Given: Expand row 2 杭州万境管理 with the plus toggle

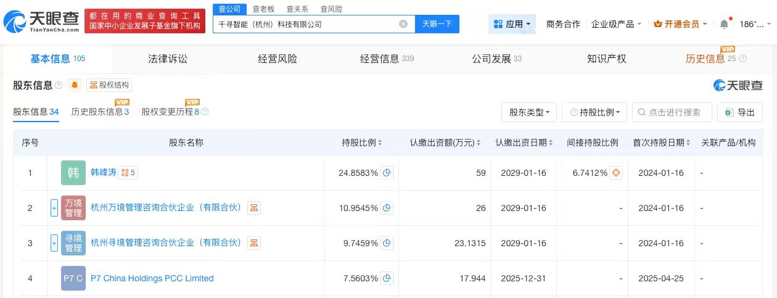Looking at the screenshot, I should pos(54,208).
